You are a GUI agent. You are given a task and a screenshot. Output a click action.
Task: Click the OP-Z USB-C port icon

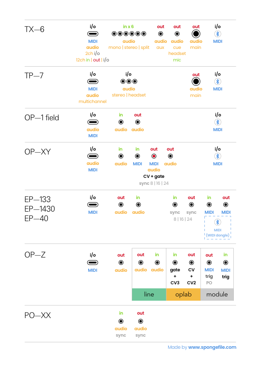pos(92,262)
